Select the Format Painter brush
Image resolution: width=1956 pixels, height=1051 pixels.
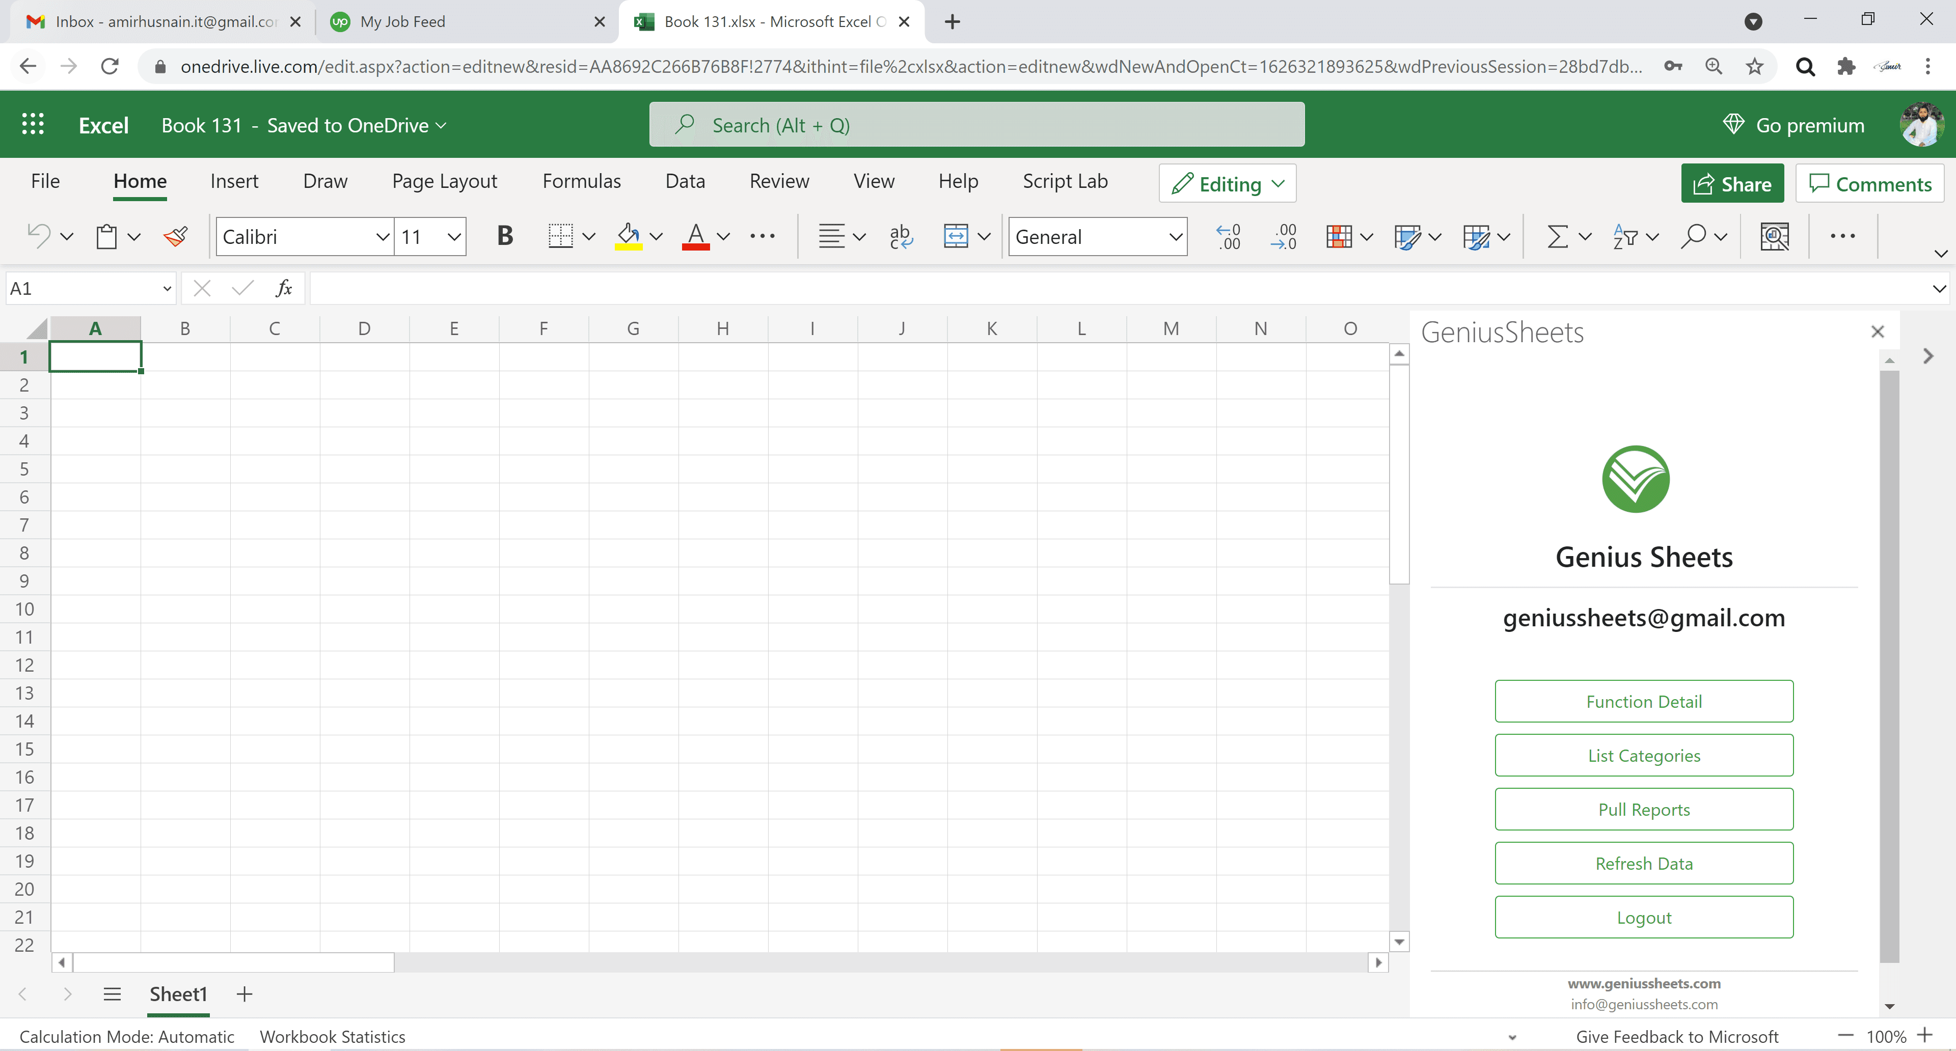175,237
